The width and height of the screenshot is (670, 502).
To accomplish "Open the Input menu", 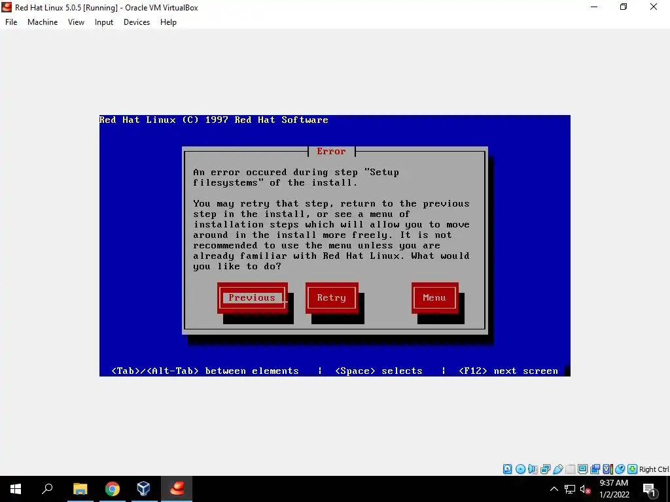I will click(104, 22).
